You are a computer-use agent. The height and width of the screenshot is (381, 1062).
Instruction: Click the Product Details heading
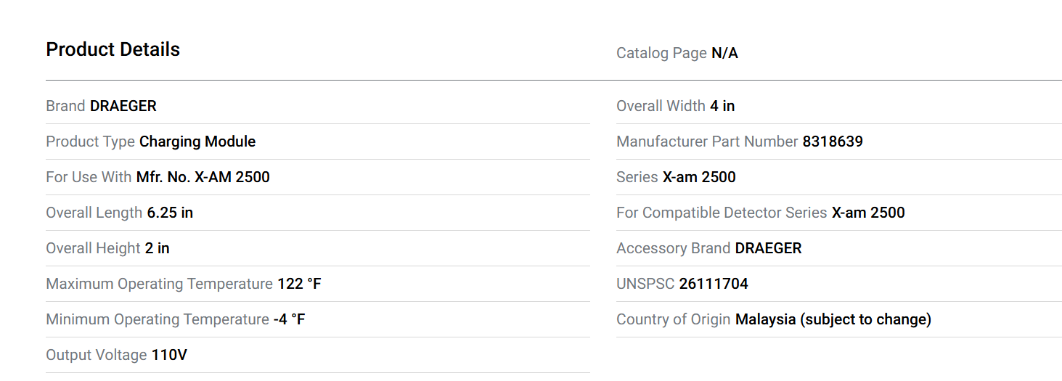113,49
